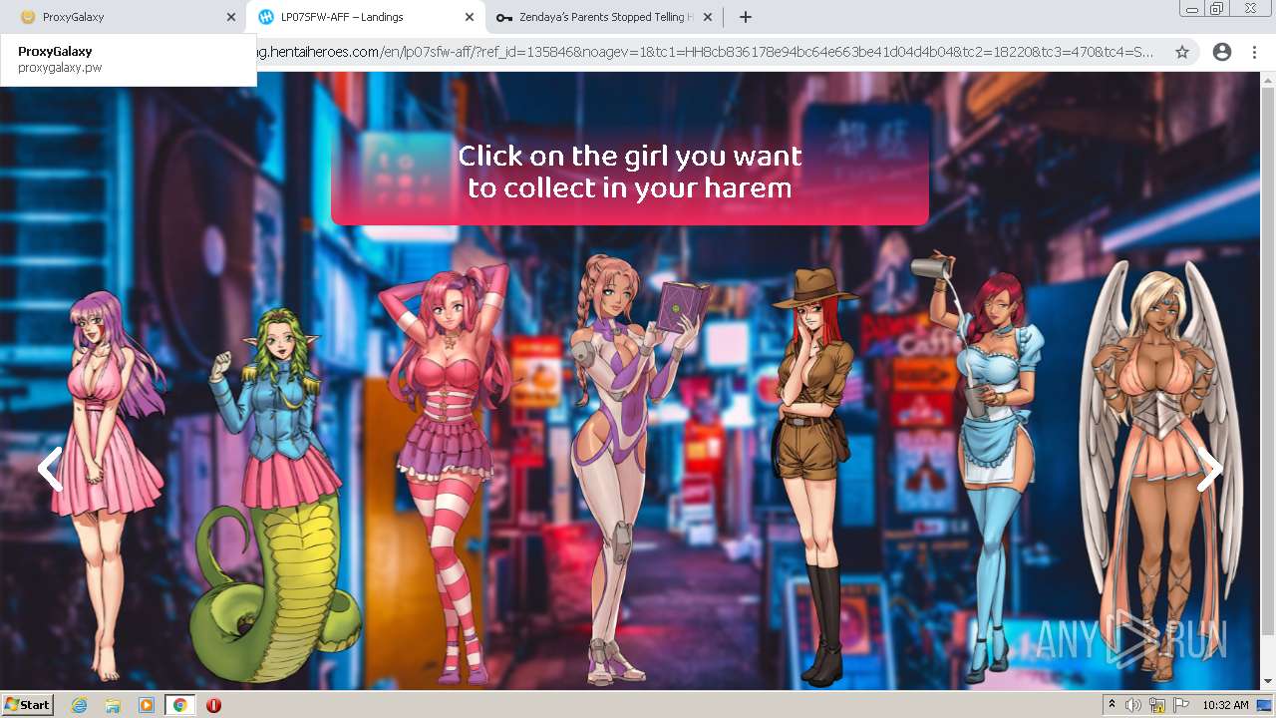The height and width of the screenshot is (718, 1276).
Task: Launch Internet Explorer from taskbar
Action: 79,705
